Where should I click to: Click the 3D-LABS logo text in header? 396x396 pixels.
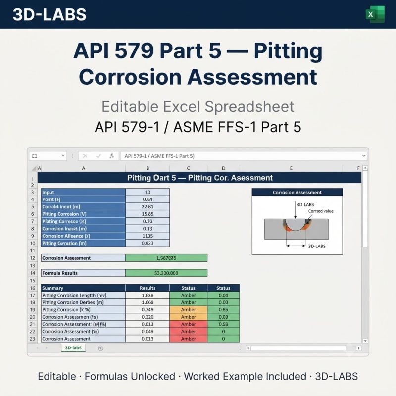pyautogui.click(x=49, y=14)
